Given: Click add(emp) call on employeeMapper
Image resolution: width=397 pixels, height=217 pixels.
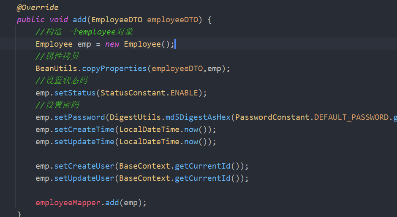Looking at the screenshot, I should [124, 203].
